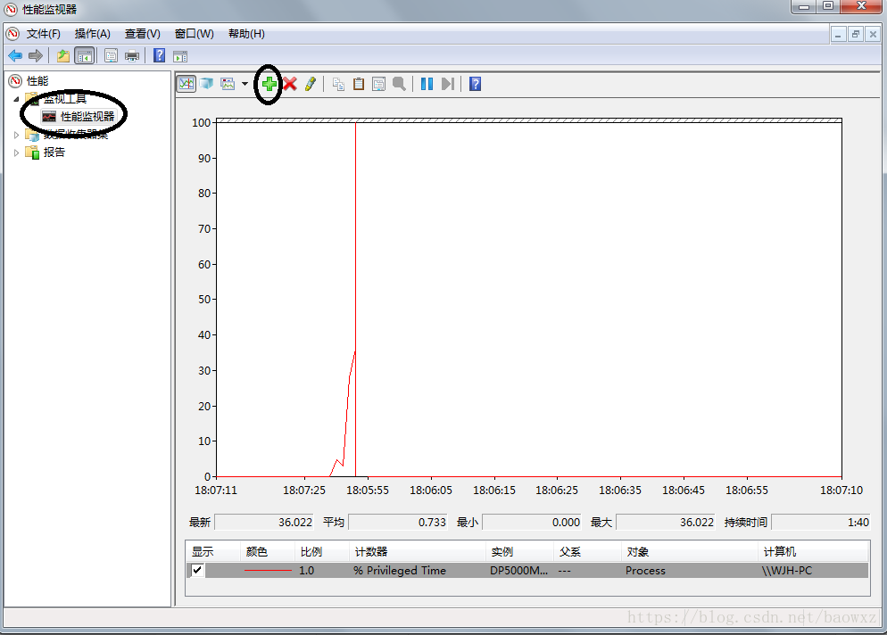The width and height of the screenshot is (887, 635).
Task: Click the 持续时间 value field 1:40
Action: [x=821, y=523]
